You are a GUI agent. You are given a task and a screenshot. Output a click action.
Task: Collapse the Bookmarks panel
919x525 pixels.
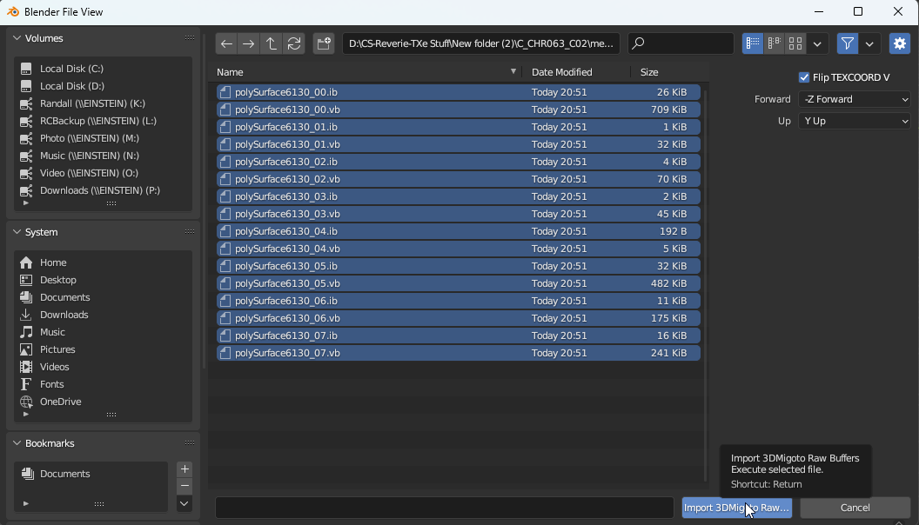(x=17, y=443)
